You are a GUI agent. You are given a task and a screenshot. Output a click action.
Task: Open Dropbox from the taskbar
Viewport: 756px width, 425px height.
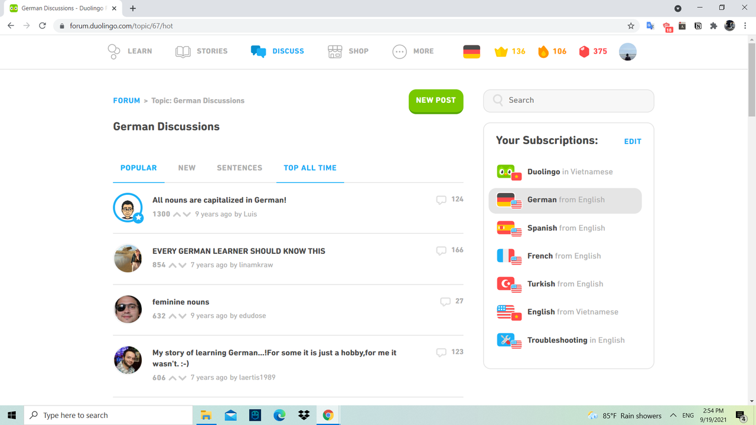tap(304, 415)
